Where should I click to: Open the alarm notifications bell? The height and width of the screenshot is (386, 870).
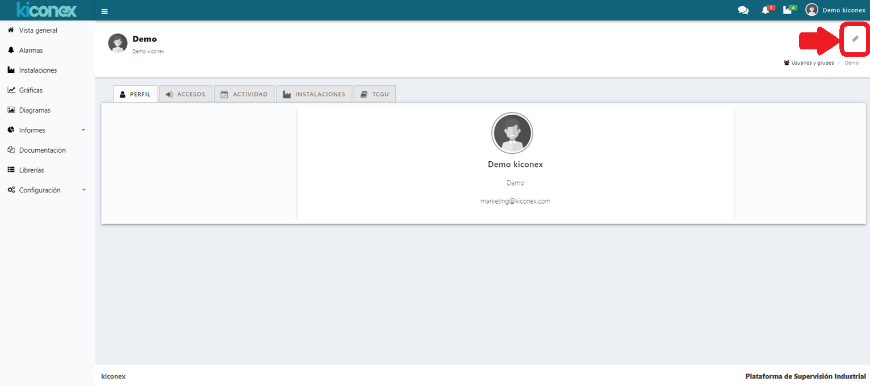tap(766, 10)
